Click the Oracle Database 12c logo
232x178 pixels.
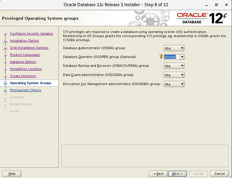point(202,18)
